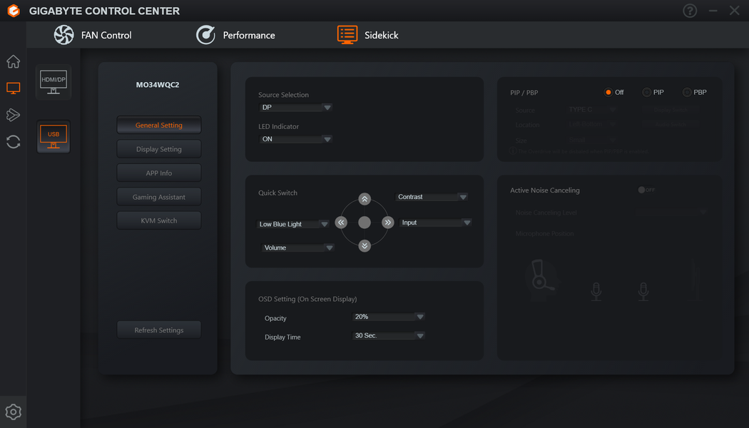Open Gaming Assistant section
Image resolution: width=749 pixels, height=428 pixels.
tap(159, 197)
